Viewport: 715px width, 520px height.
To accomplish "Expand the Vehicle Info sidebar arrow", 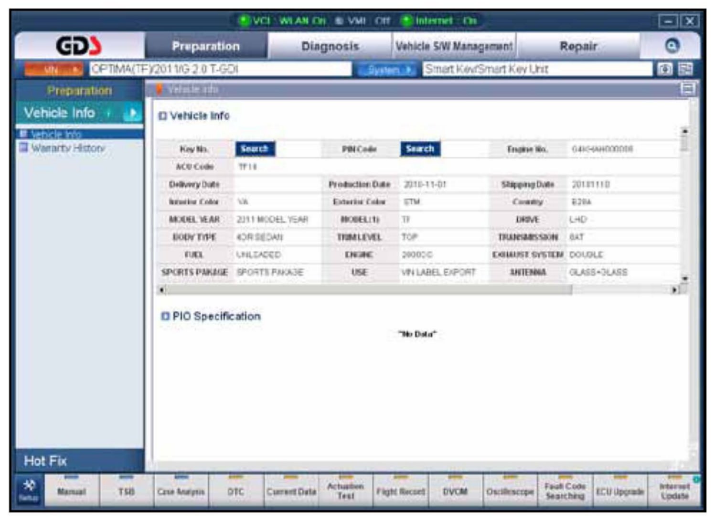I will pos(132,113).
